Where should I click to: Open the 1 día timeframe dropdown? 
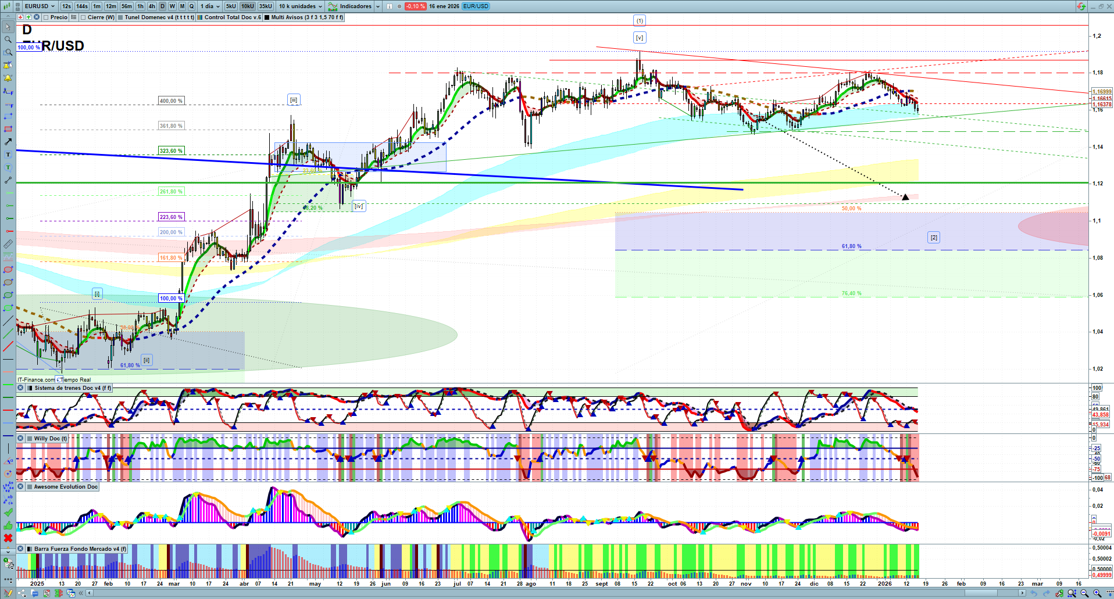tap(210, 6)
